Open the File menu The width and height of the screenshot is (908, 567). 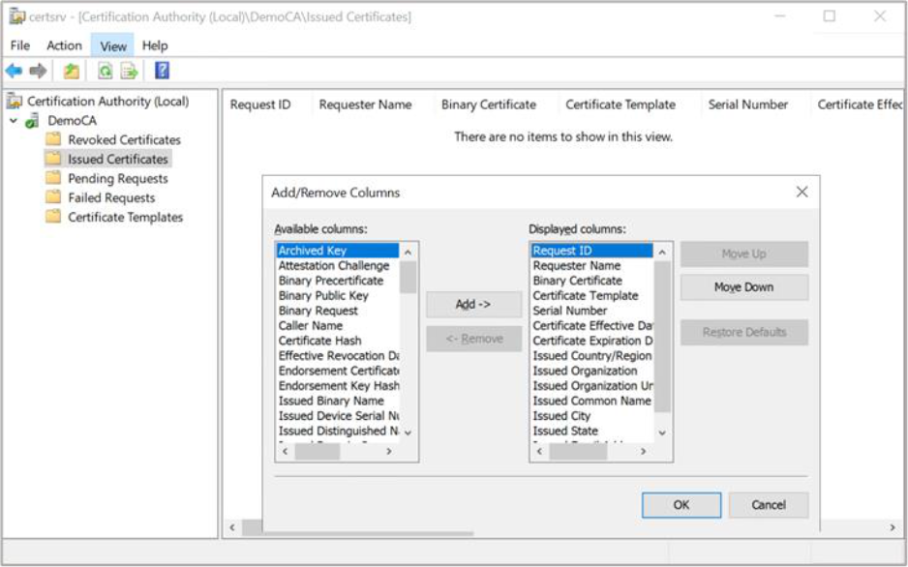tap(19, 45)
